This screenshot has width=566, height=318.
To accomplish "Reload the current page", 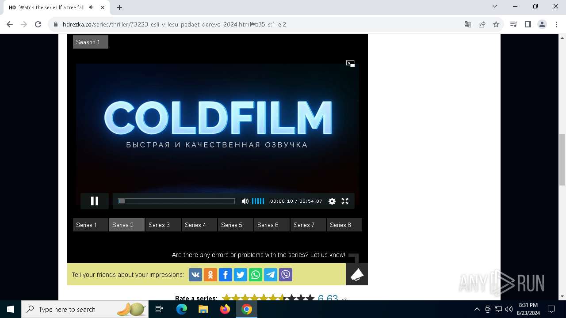I will pyautogui.click(x=38, y=24).
